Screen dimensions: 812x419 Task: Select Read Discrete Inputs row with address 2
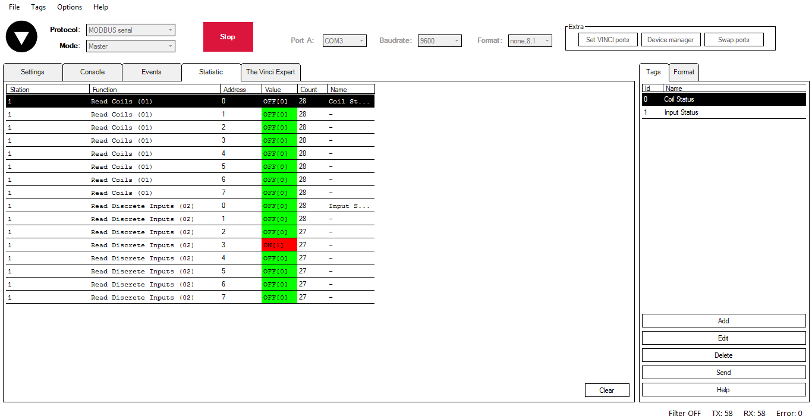190,232
